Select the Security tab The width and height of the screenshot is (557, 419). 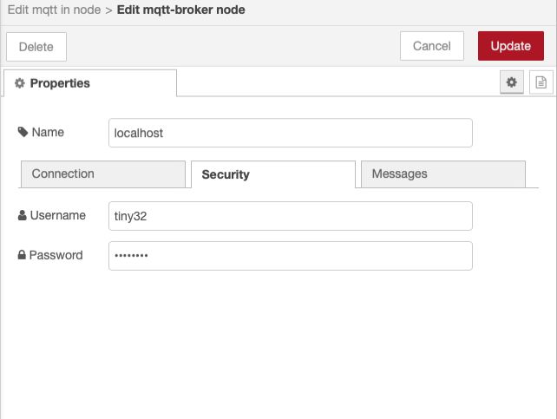(273, 174)
